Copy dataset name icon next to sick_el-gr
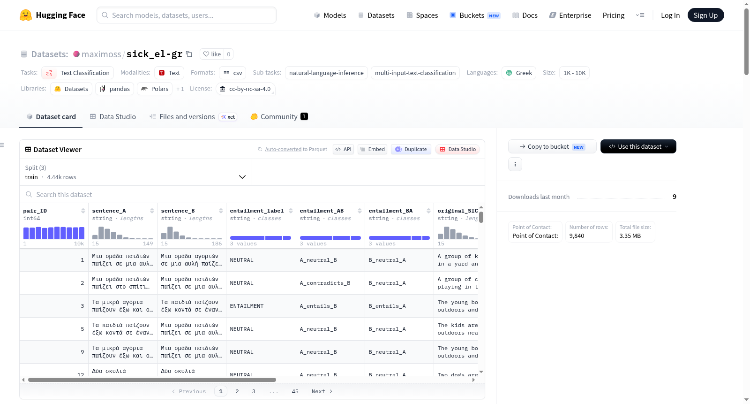750x404 pixels. [189, 54]
